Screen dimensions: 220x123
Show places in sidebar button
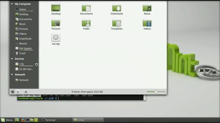click(x=13, y=92)
